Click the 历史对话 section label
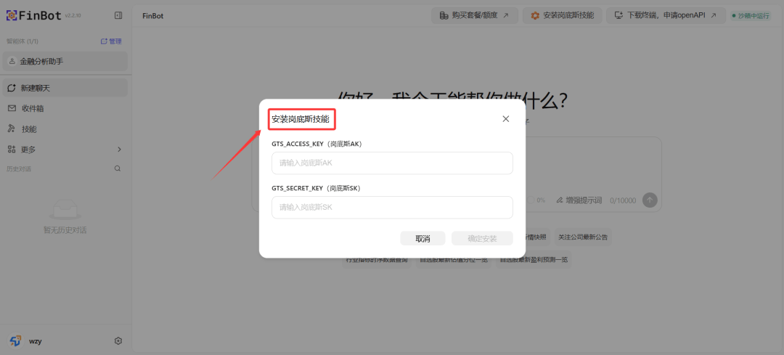The height and width of the screenshot is (355, 784). pyautogui.click(x=18, y=169)
